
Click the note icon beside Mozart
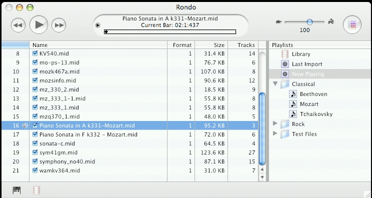pos(293,104)
